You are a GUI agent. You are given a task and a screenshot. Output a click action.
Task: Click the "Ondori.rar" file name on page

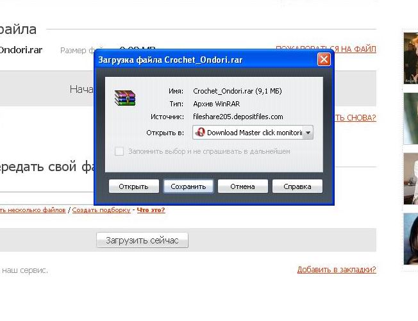point(21,50)
